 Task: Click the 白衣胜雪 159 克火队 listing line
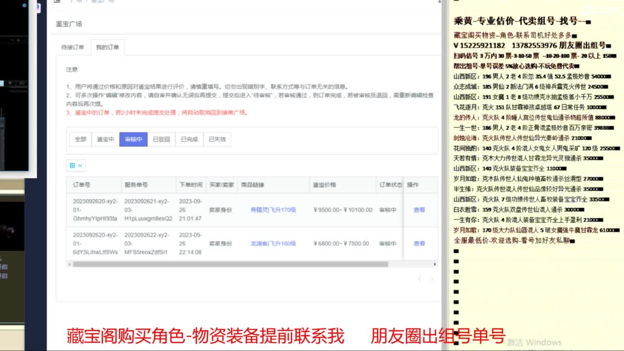pos(520,210)
